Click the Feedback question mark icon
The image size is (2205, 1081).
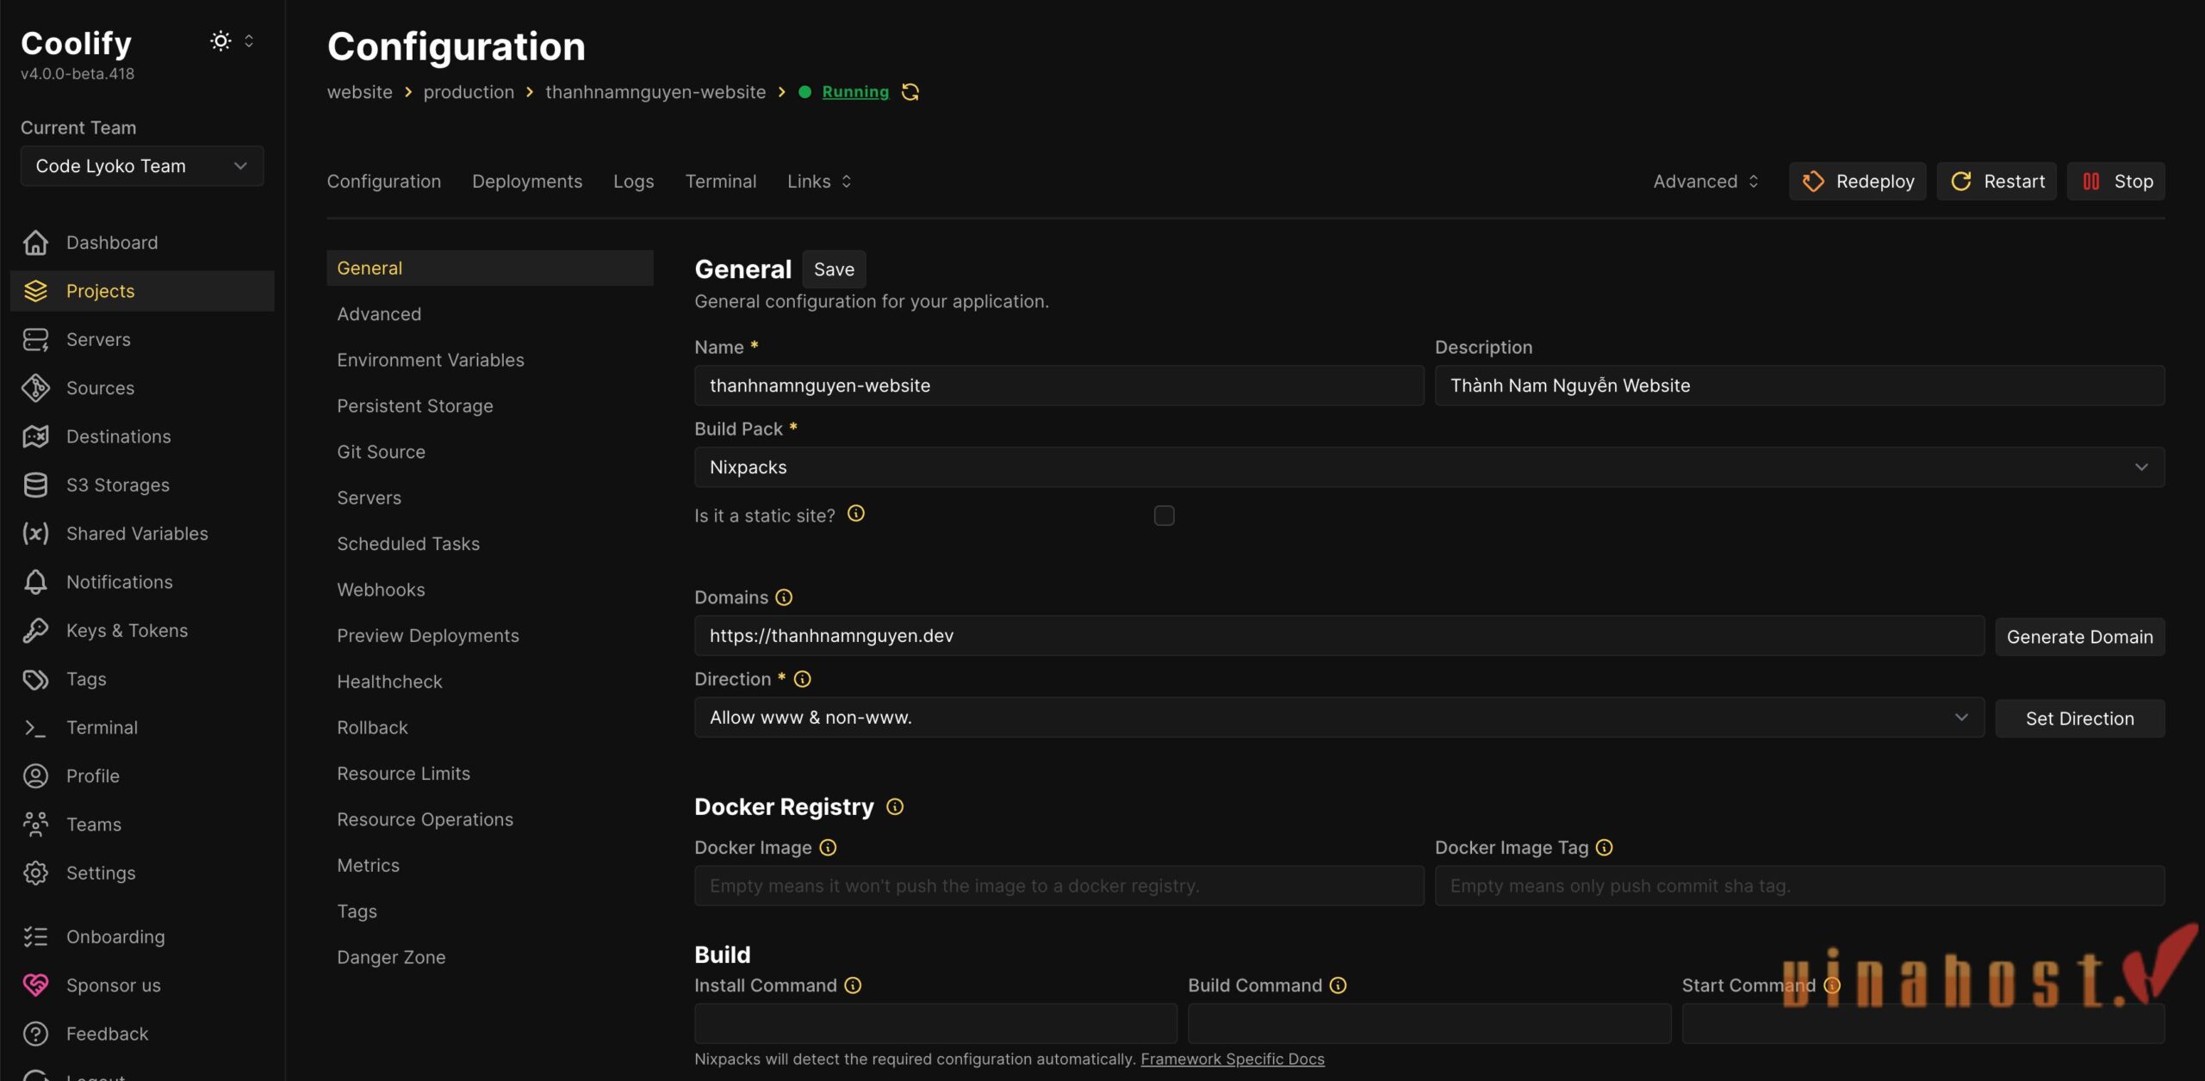point(35,1034)
